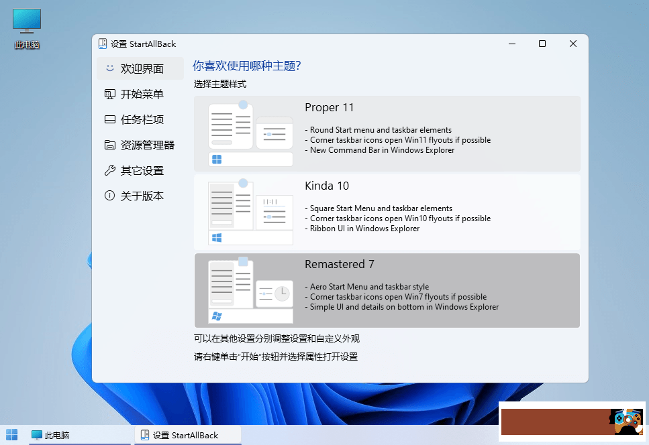Go to the 其它设置 page
Screen dimensions: 649x445
pos(140,170)
